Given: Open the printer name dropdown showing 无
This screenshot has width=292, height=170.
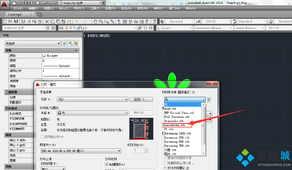Looking at the screenshot, I should 93,113.
